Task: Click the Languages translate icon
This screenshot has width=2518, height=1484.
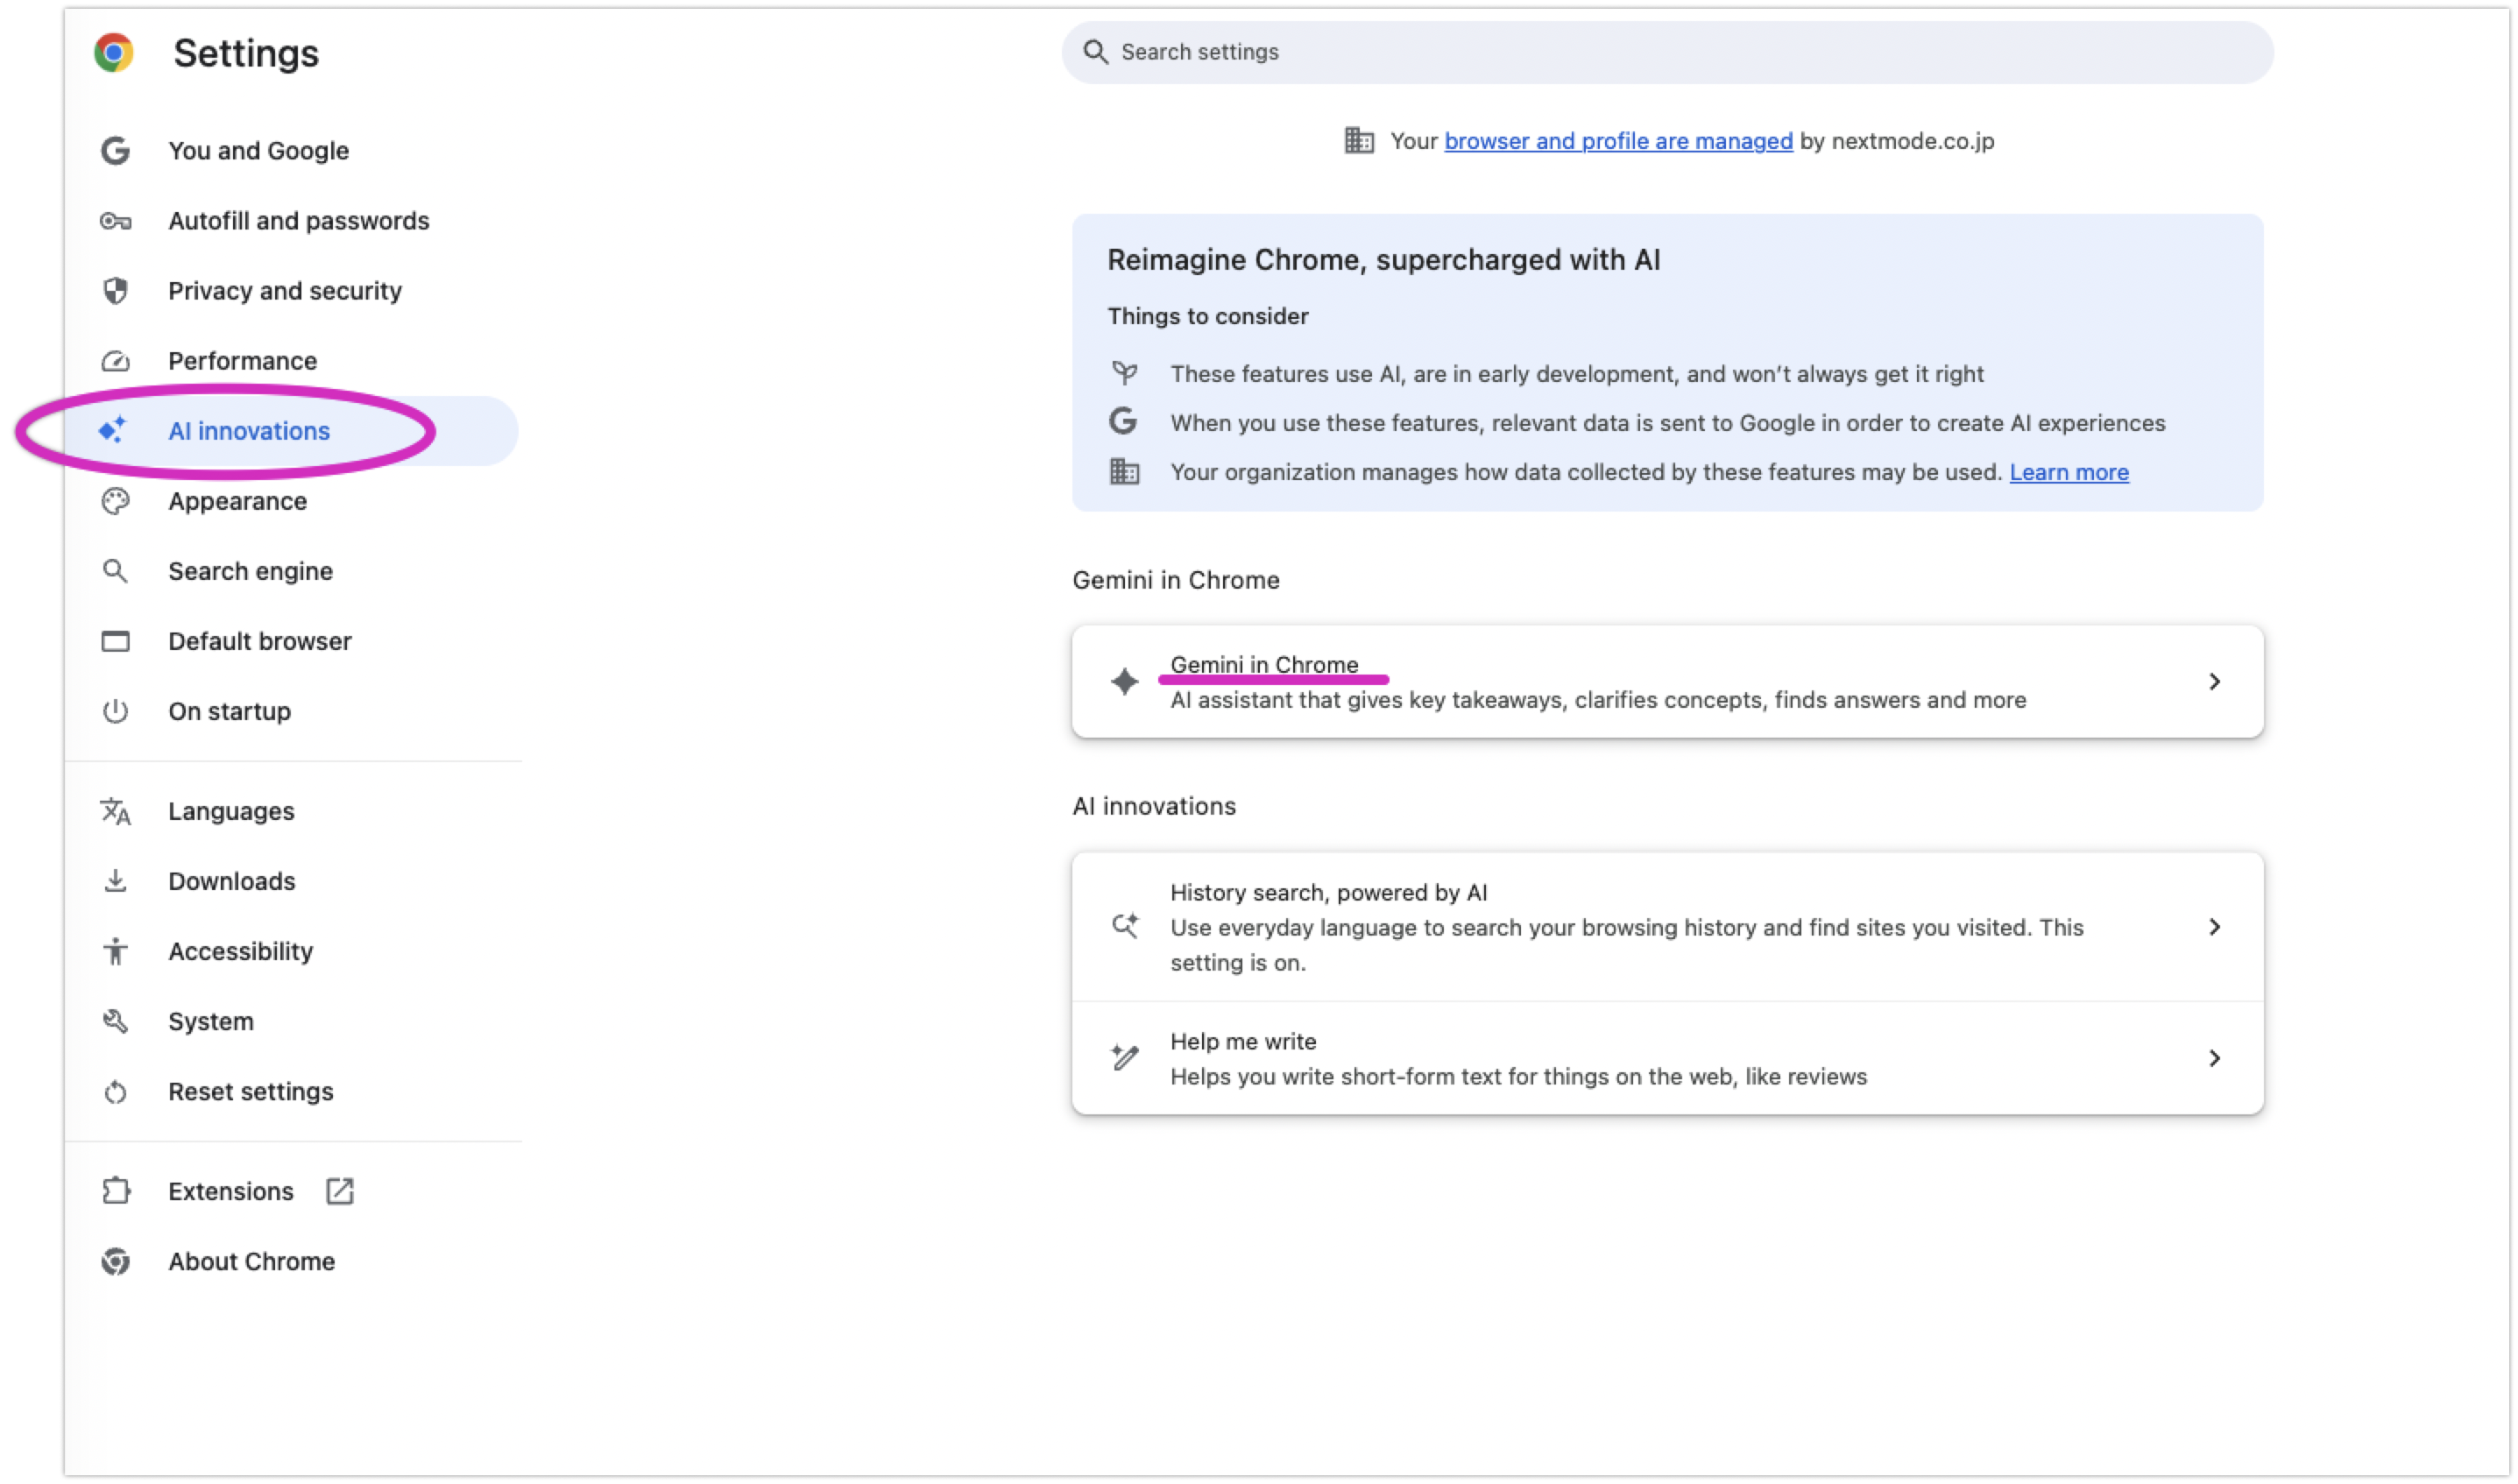Action: (x=115, y=811)
